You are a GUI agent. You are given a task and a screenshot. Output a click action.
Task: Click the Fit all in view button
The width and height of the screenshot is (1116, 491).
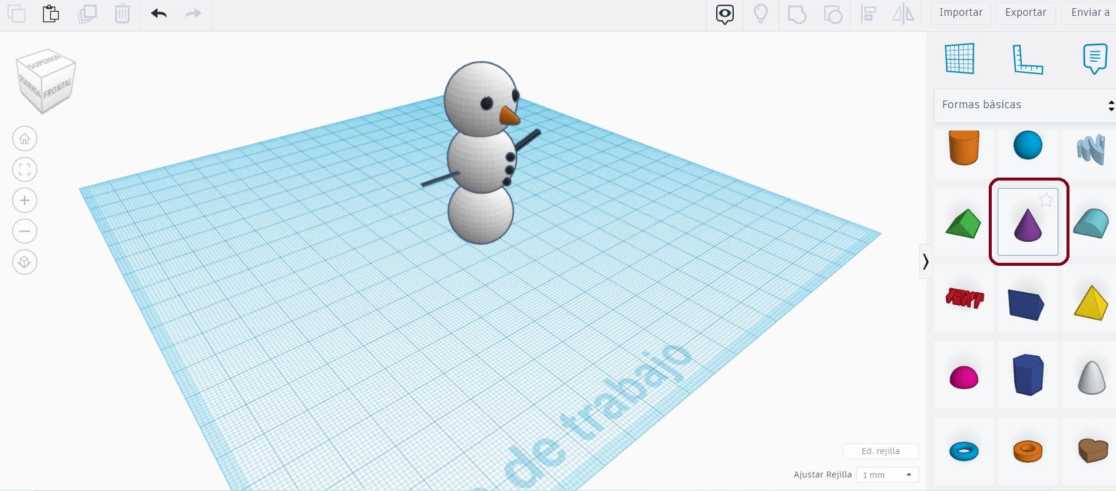click(x=25, y=170)
